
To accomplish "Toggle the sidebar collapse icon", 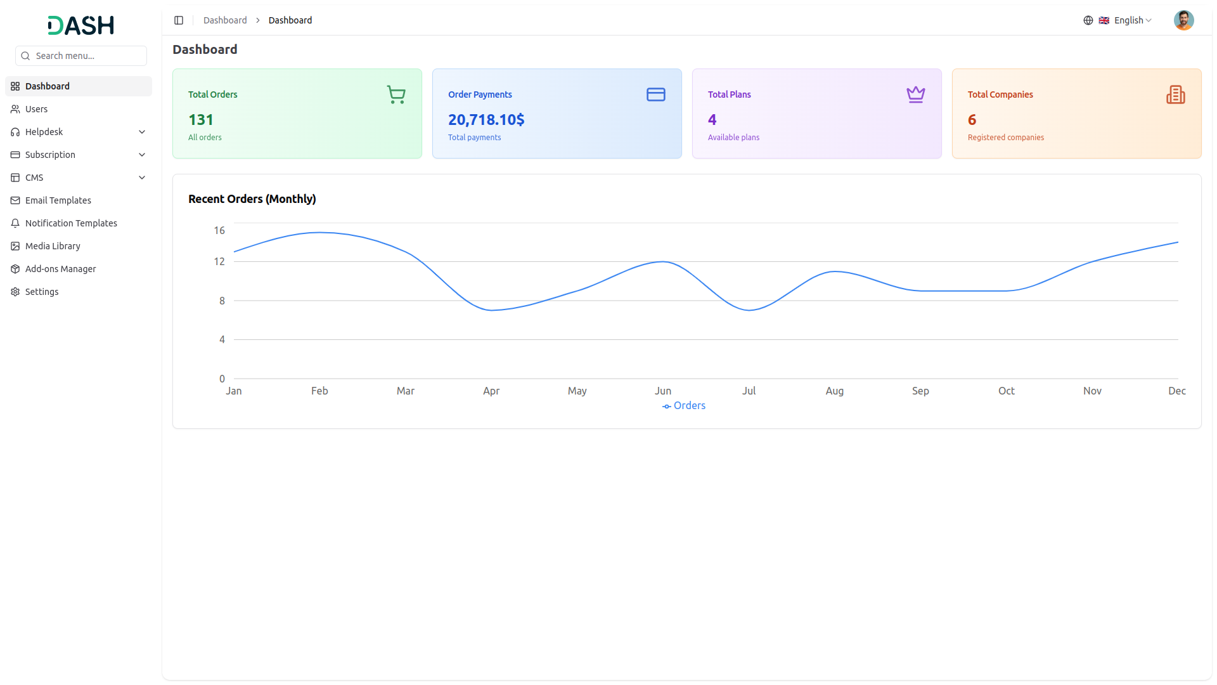I will 179,20.
